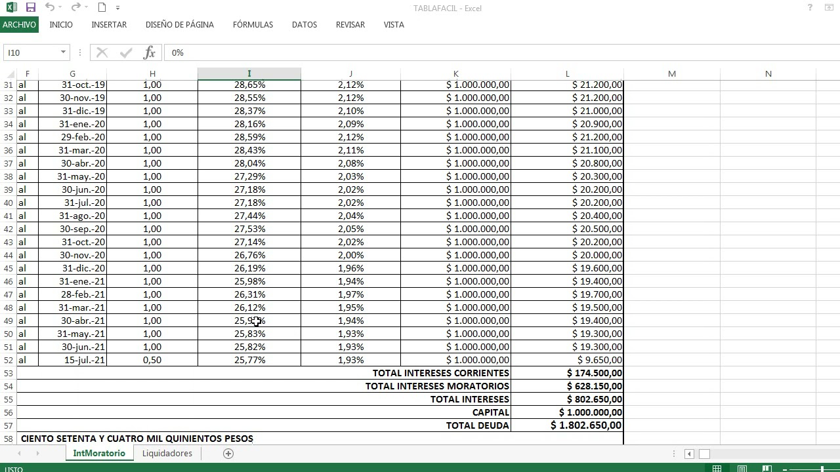Switch to Page Break Preview view
Screen dimensions: 840x472
coord(766,469)
